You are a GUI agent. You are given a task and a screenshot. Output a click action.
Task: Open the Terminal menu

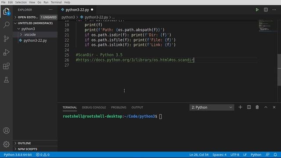pyautogui.click(x=56, y=2)
